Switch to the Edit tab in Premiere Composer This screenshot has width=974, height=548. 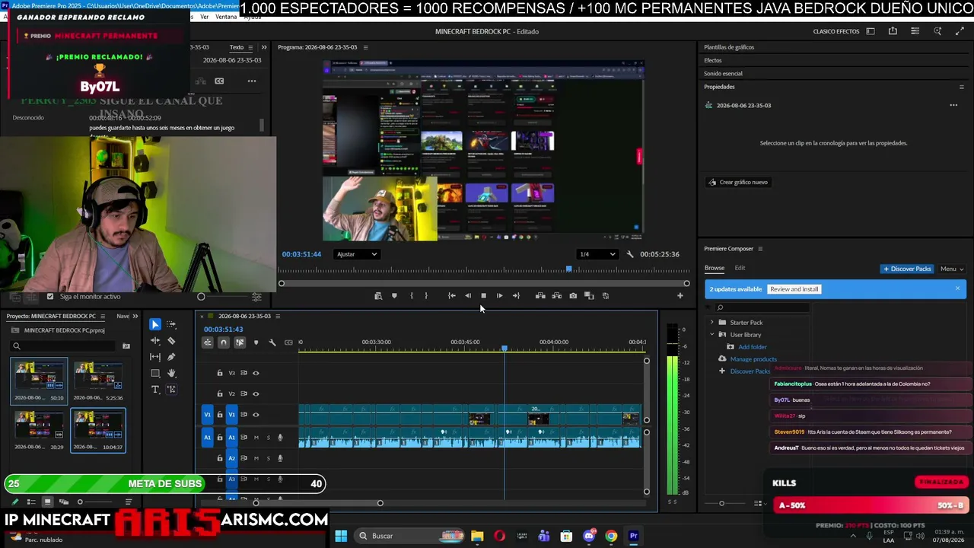click(740, 269)
